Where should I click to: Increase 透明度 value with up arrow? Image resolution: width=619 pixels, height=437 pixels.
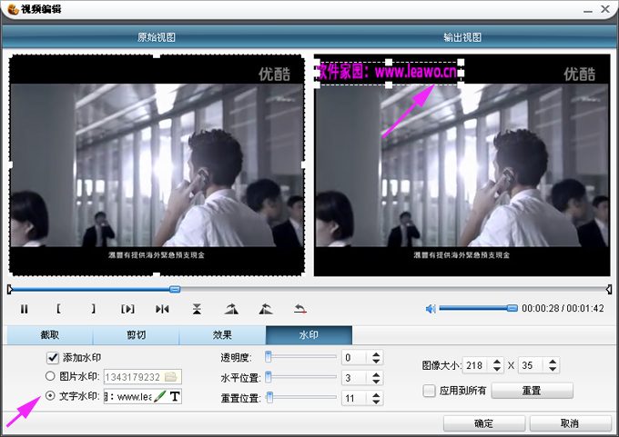376,354
